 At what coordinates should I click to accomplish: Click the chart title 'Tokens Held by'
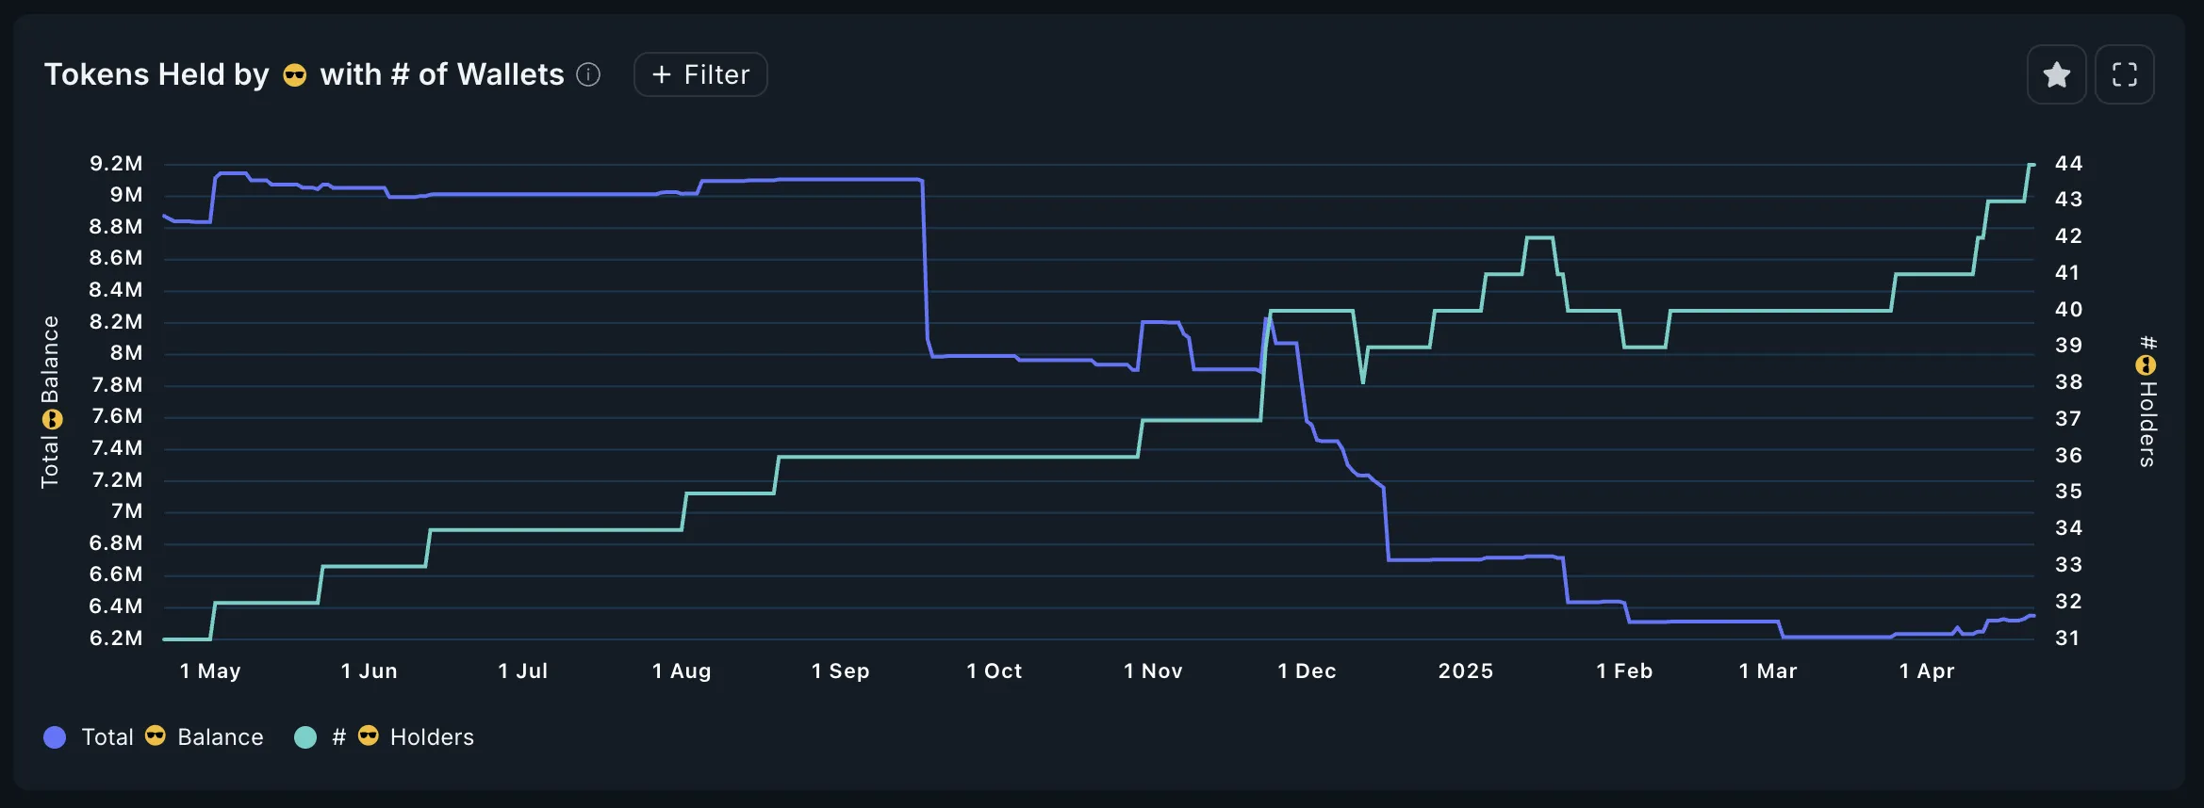tap(156, 74)
